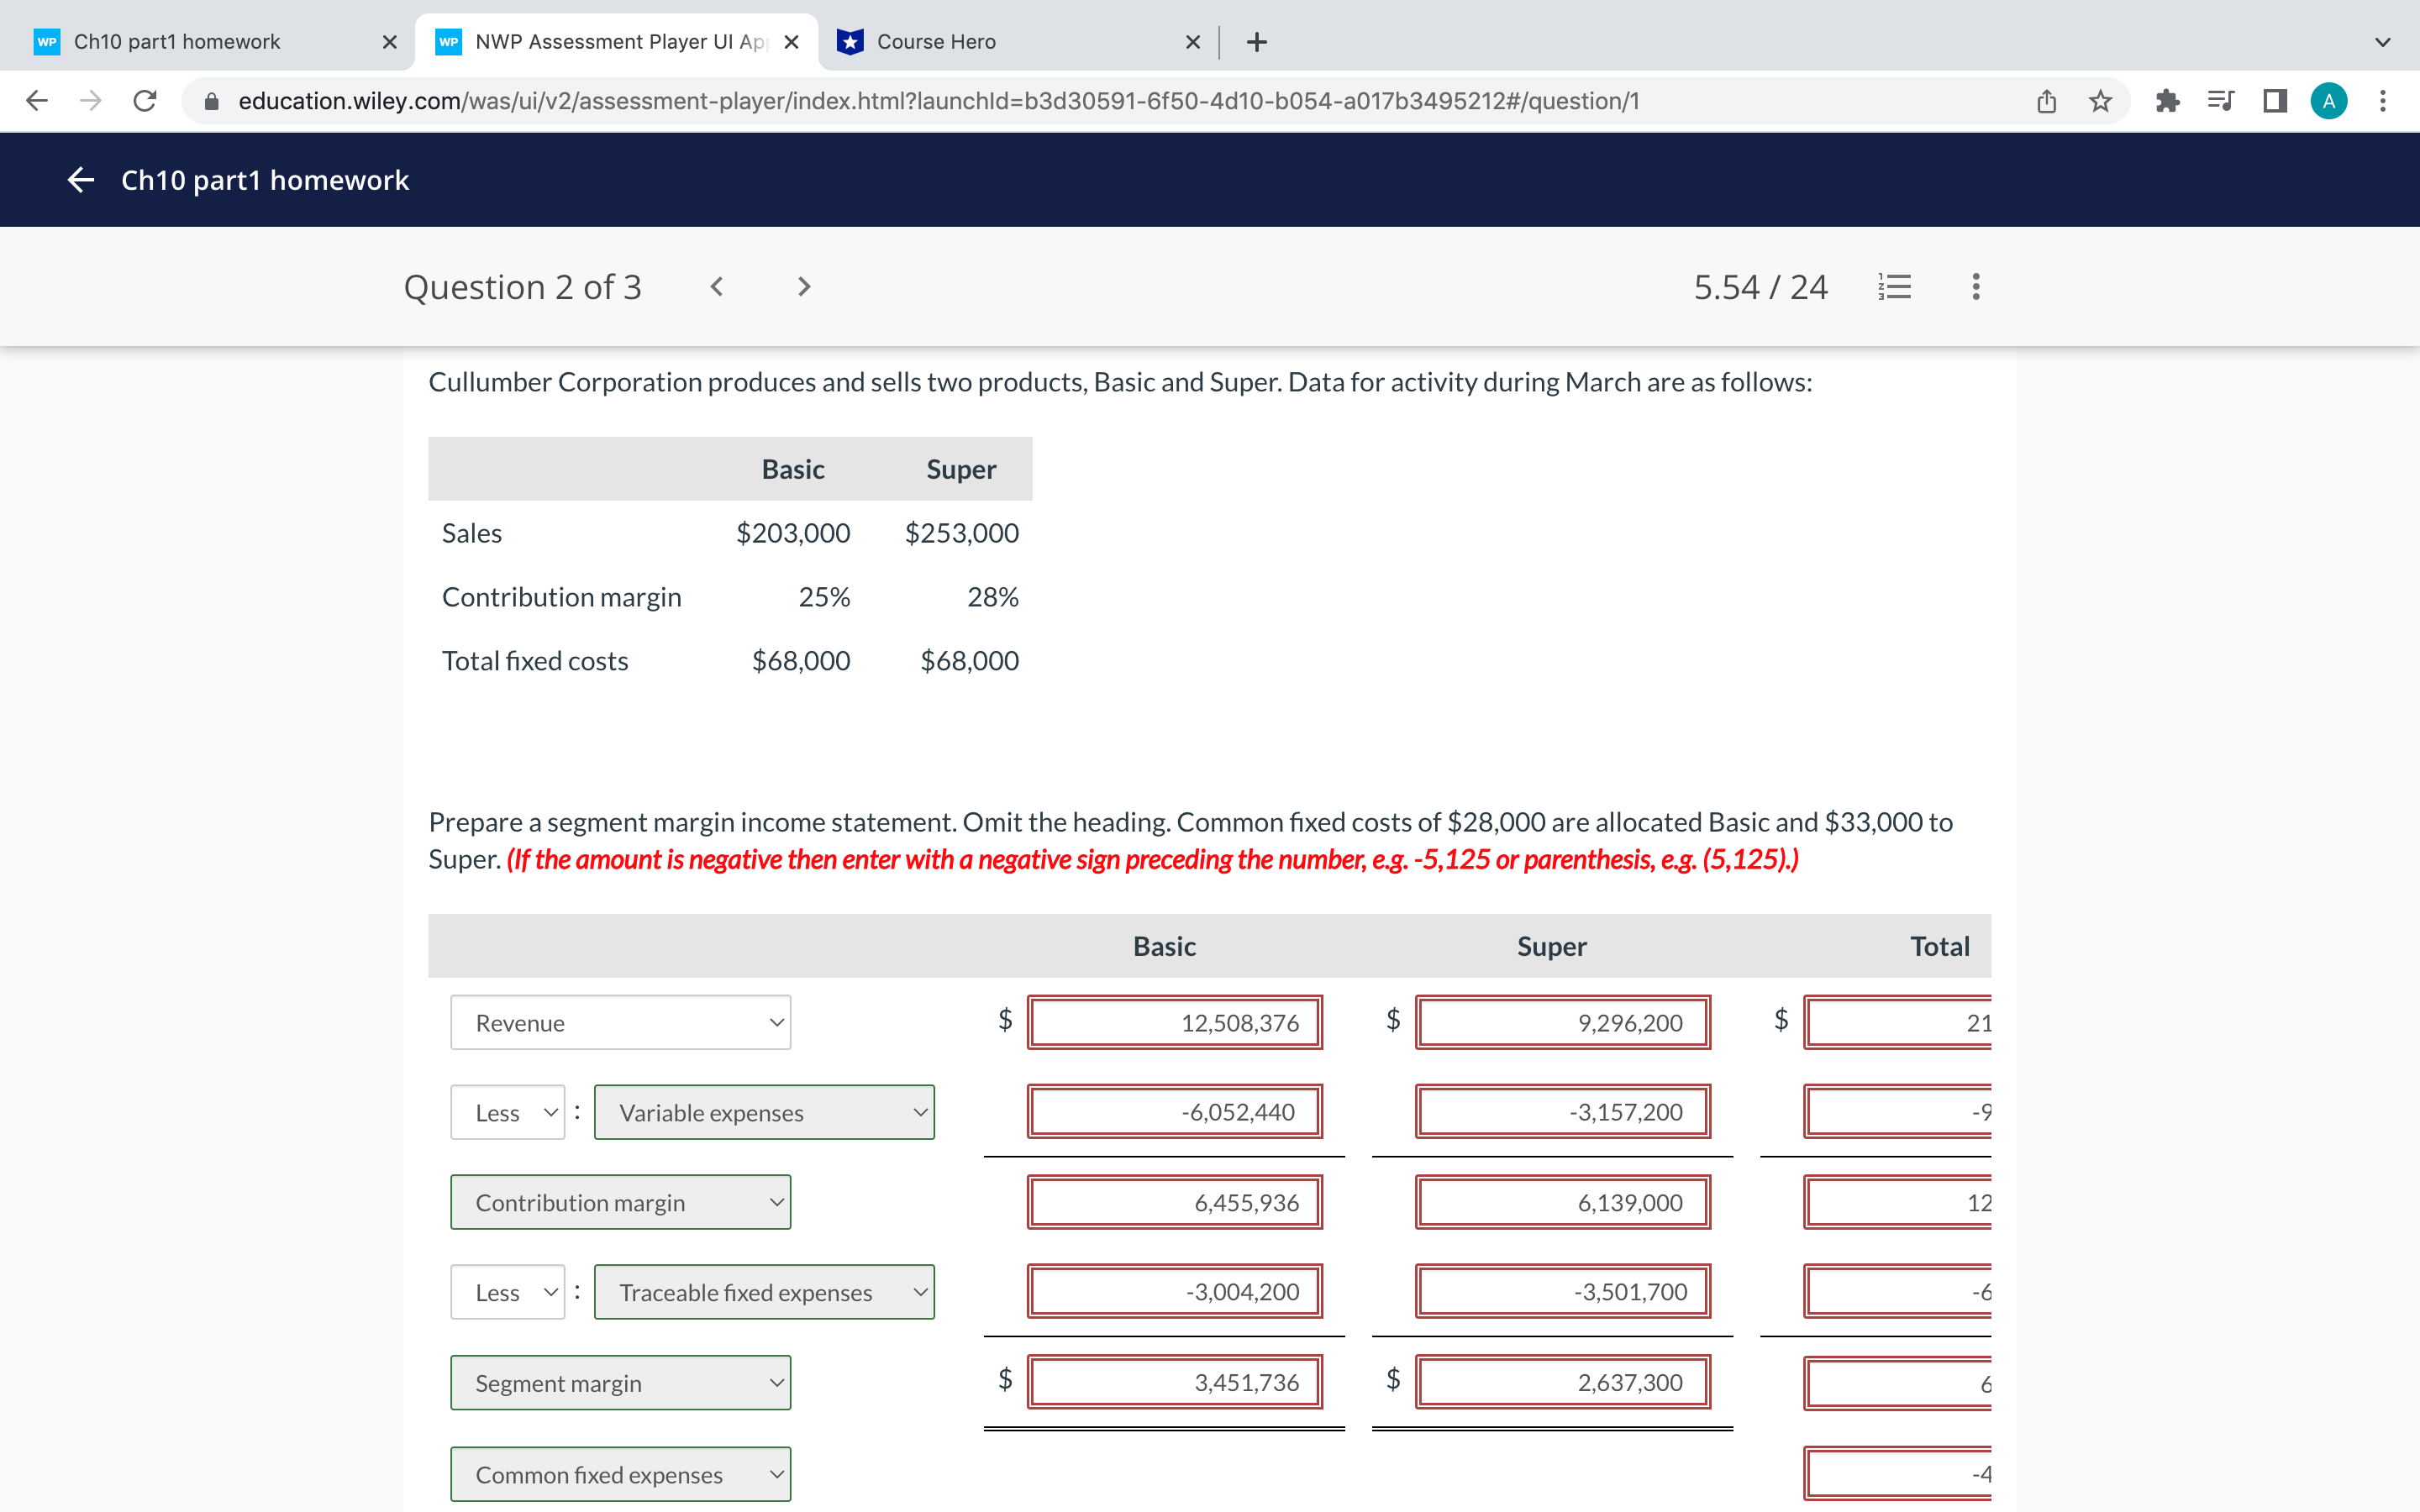Click the tab strip collapse chevron at top right

[x=2382, y=41]
